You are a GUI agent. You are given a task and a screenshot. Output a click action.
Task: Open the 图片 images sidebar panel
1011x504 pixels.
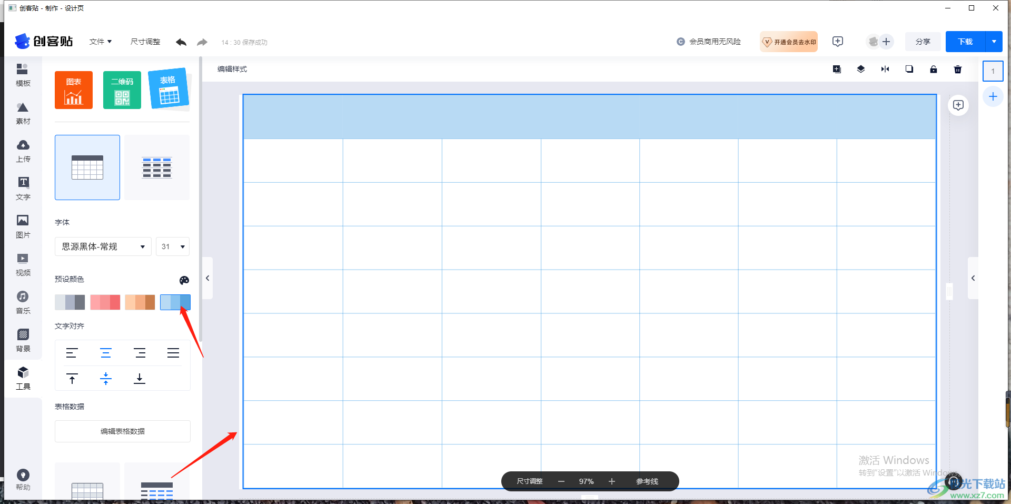coord(23,227)
